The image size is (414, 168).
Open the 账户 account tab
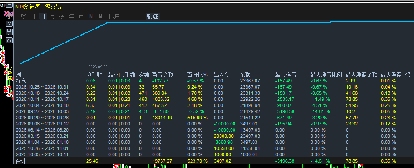coord(114,16)
